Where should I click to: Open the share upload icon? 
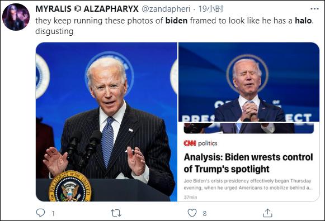point(267,213)
